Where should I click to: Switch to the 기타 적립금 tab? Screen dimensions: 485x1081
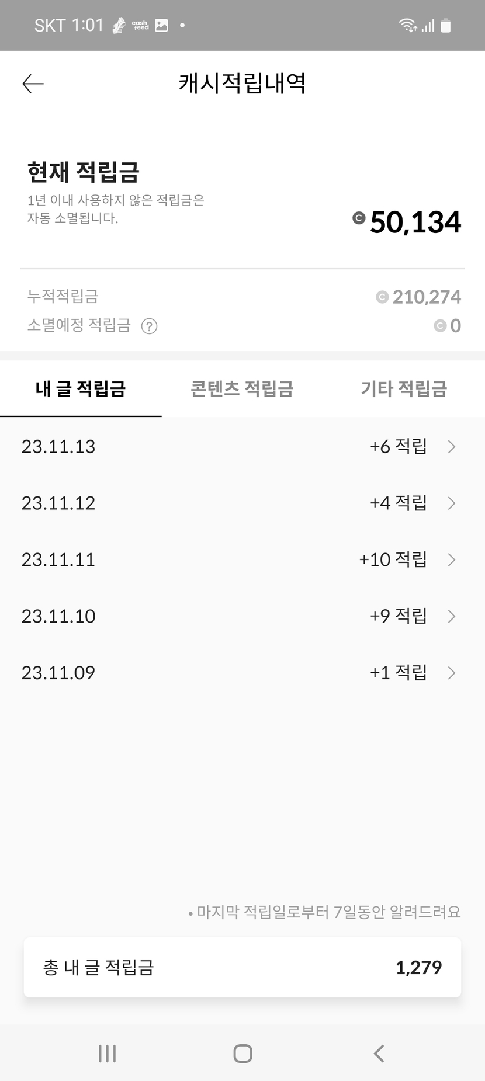tap(404, 389)
